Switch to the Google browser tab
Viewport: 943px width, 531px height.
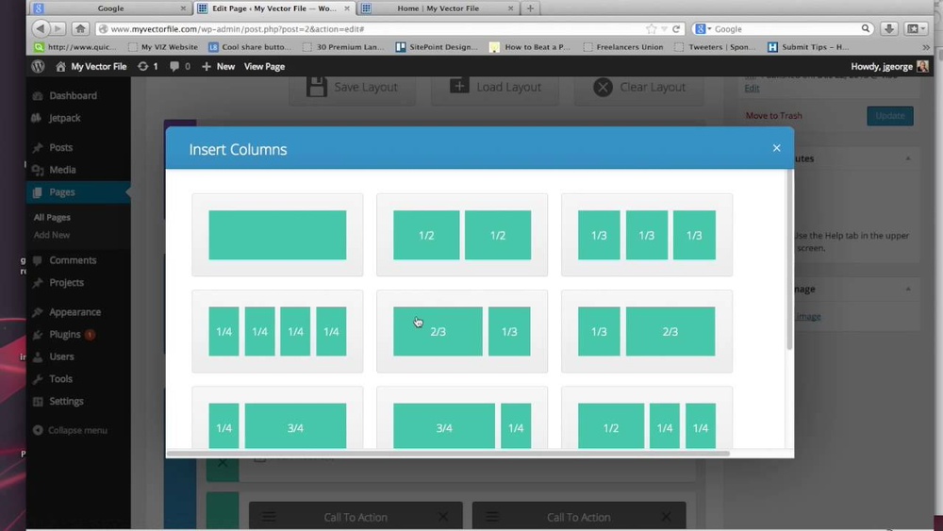coord(110,8)
